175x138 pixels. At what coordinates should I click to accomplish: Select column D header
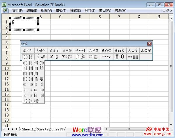click(80, 17)
